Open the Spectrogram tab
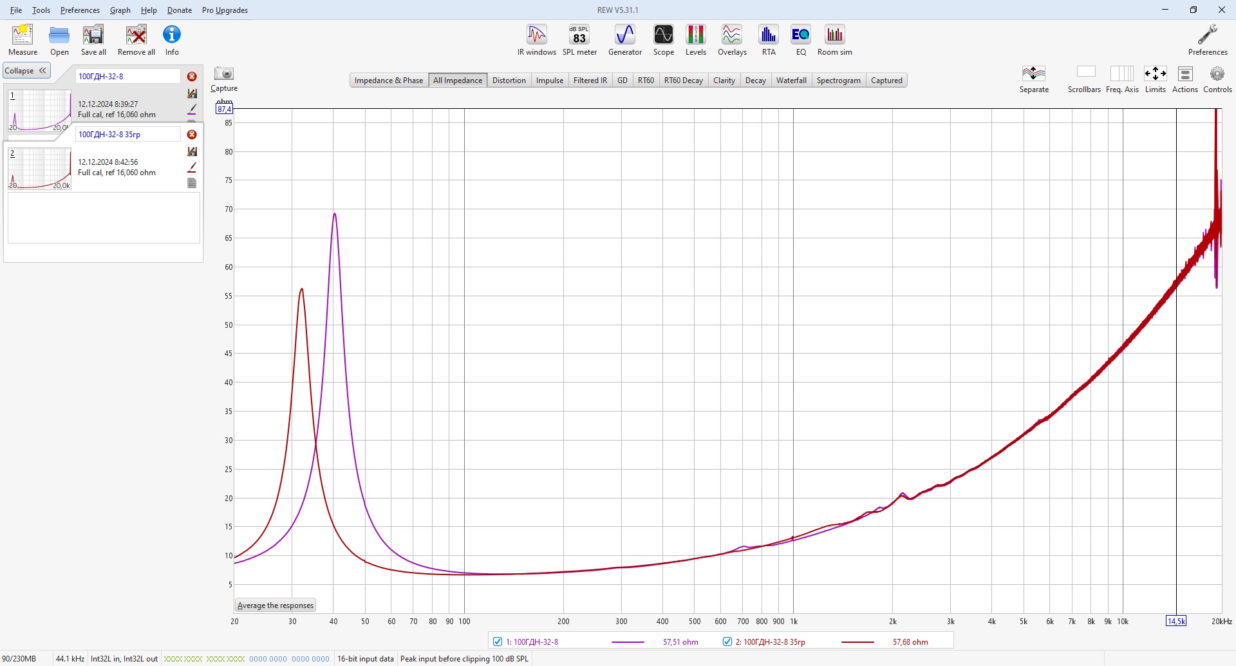The height and width of the screenshot is (666, 1236). click(x=839, y=81)
